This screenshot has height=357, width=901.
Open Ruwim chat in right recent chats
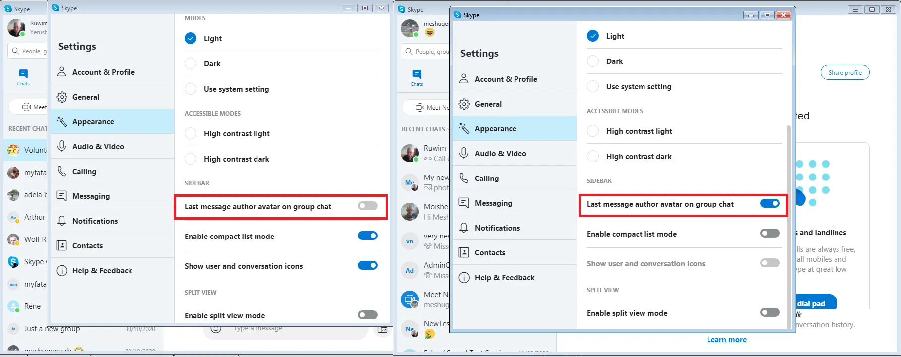tap(424, 153)
